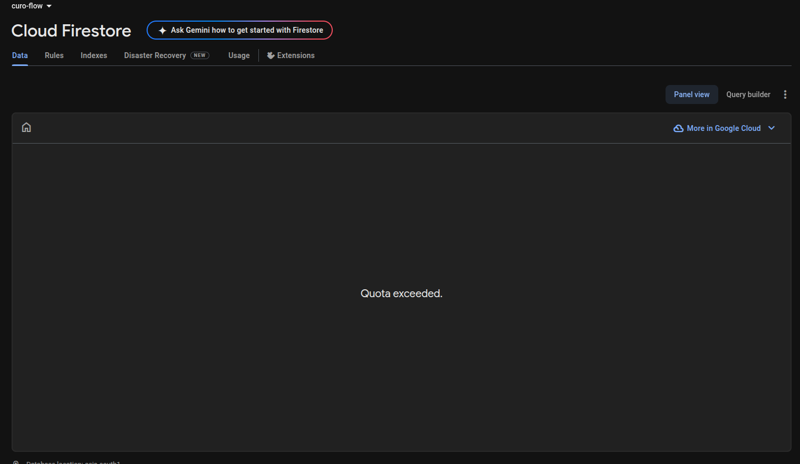Select Panel view mode
Screen dimensions: 800x464
pyautogui.click(x=692, y=94)
